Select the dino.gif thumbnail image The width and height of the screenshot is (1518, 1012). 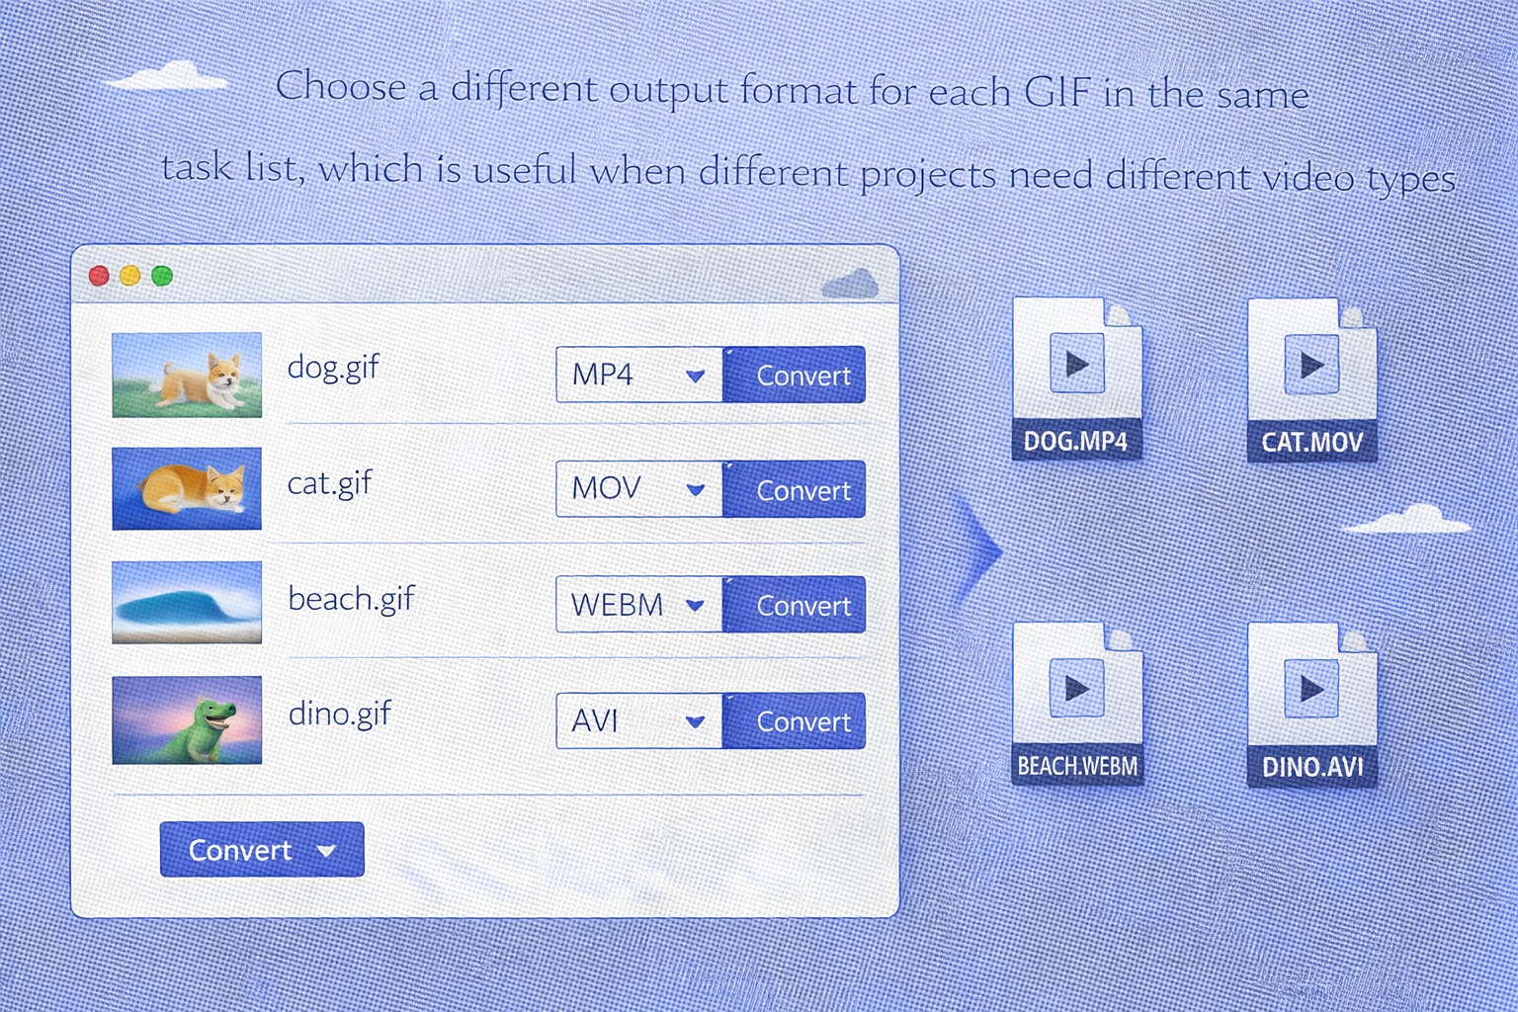(187, 719)
